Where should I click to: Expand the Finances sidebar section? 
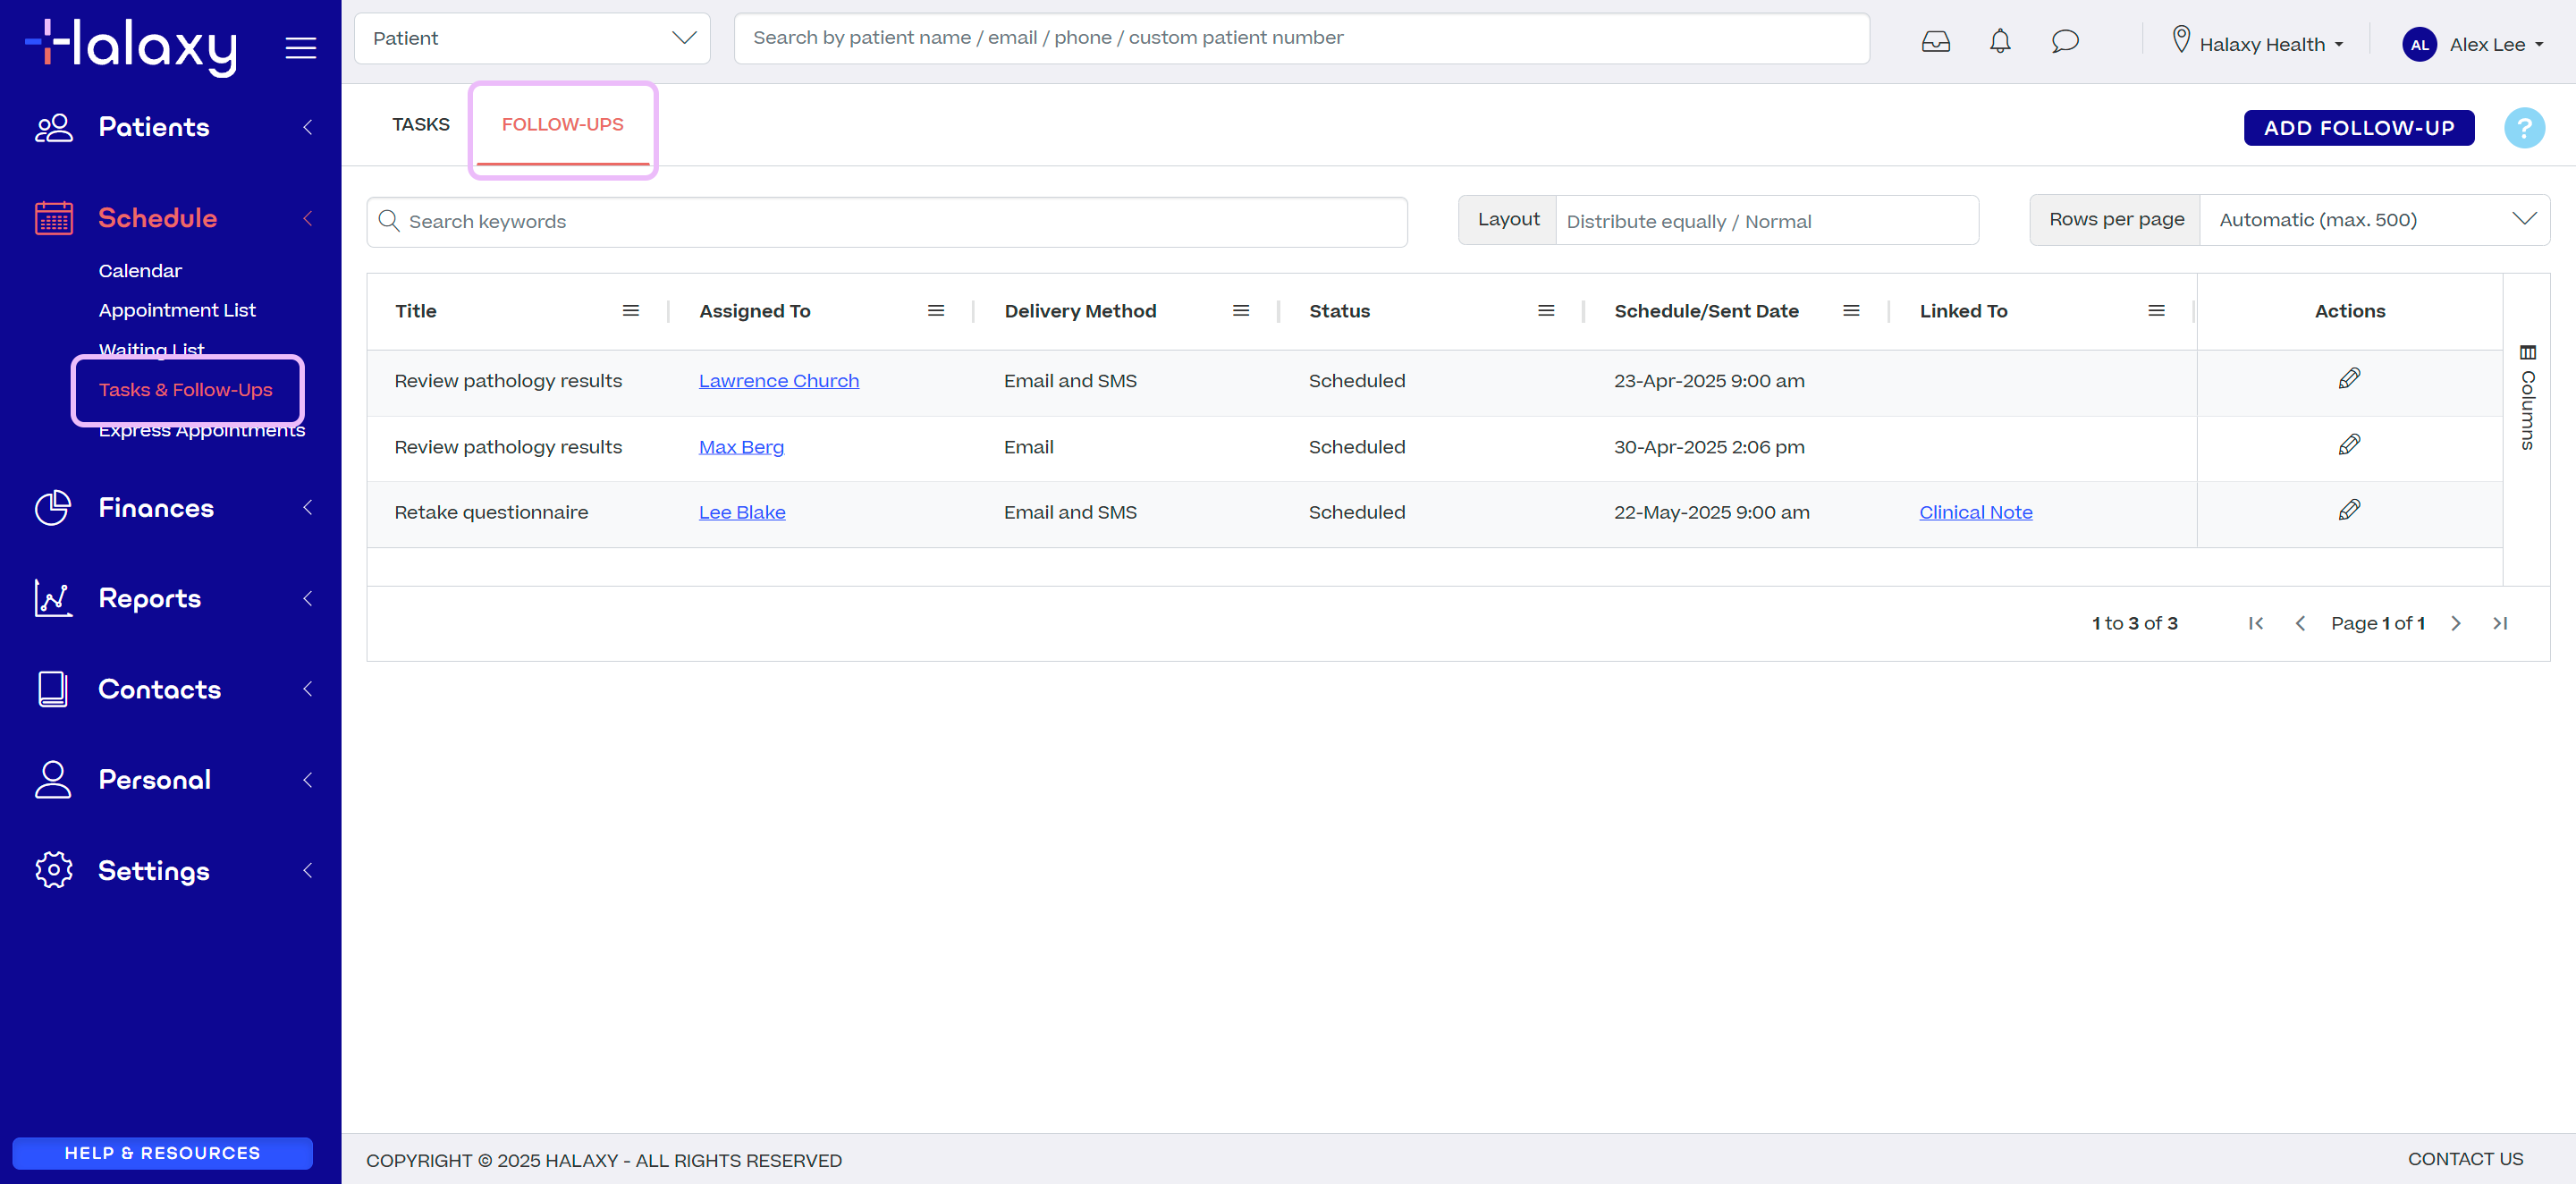click(x=170, y=508)
